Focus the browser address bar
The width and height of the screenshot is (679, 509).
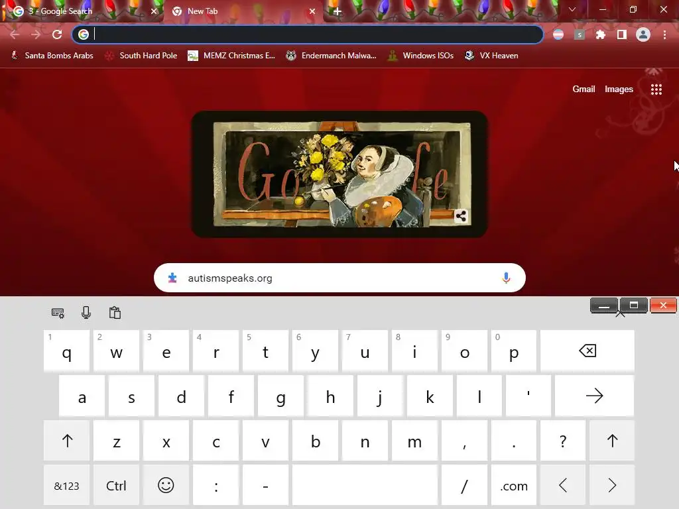coord(308,34)
